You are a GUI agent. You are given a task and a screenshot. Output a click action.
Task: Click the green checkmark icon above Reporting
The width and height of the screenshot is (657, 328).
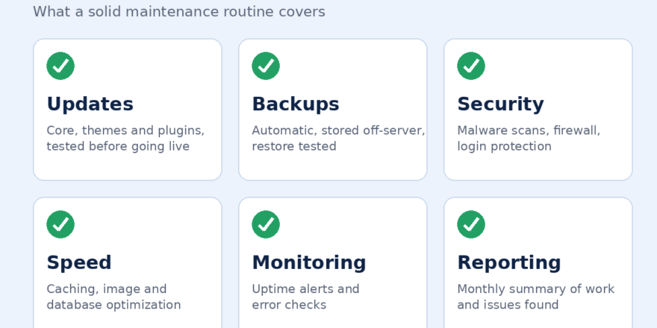[x=471, y=224]
